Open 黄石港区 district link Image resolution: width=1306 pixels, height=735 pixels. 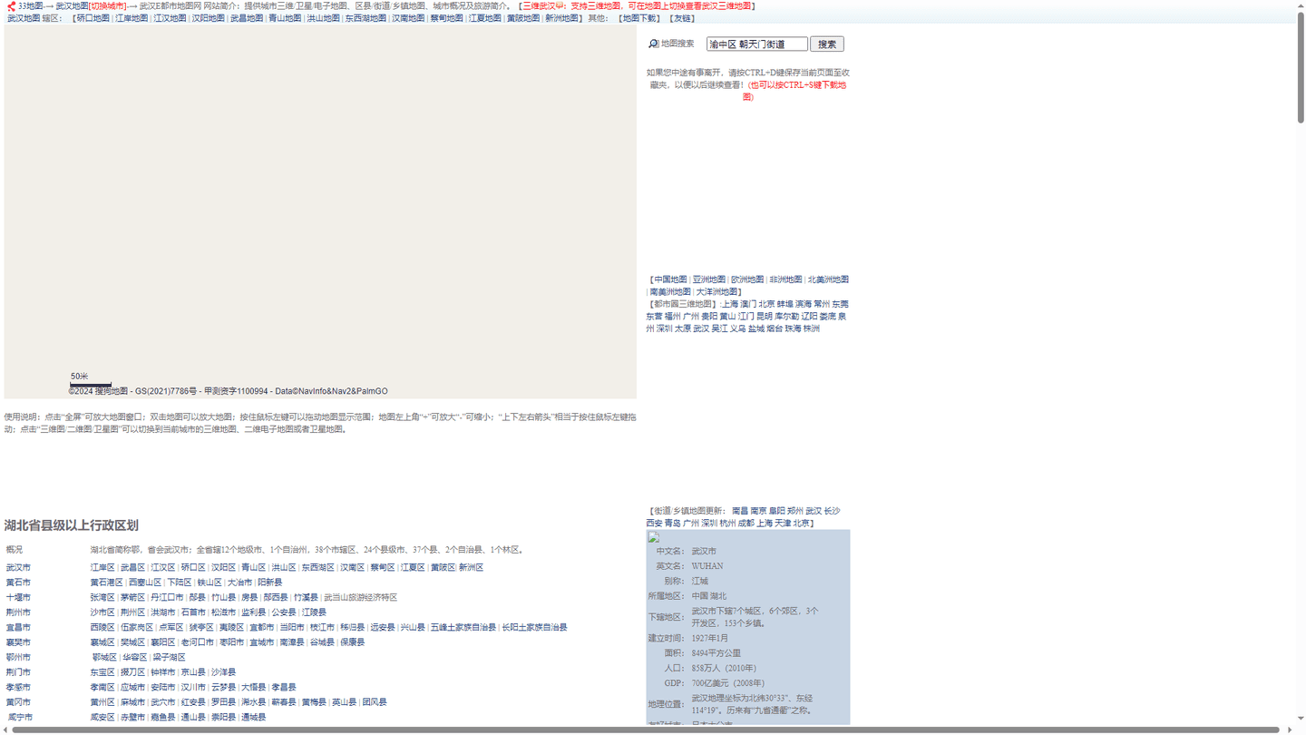(x=106, y=583)
